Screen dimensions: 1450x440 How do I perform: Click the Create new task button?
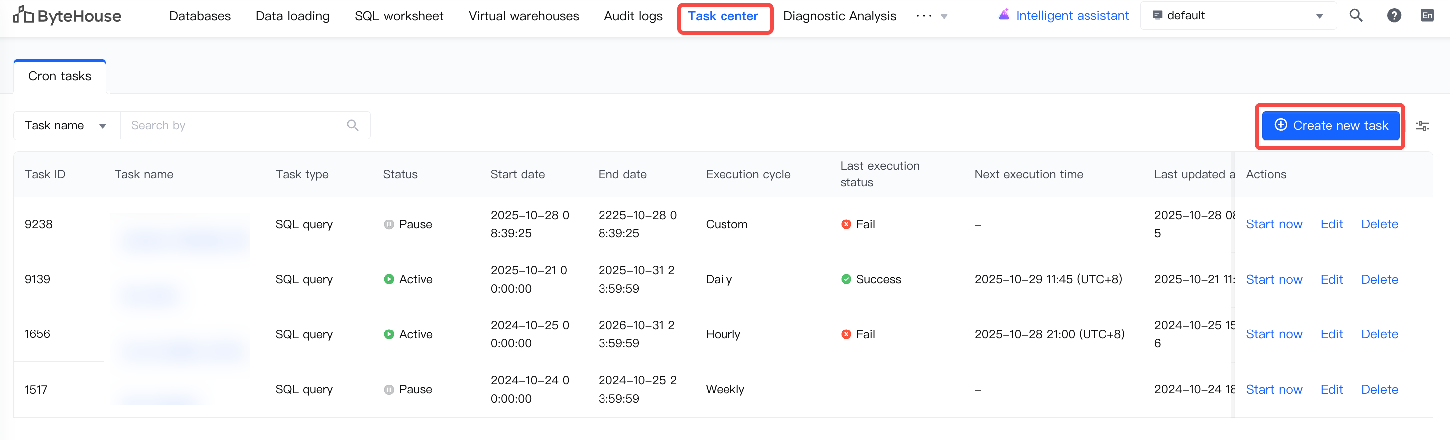point(1330,125)
